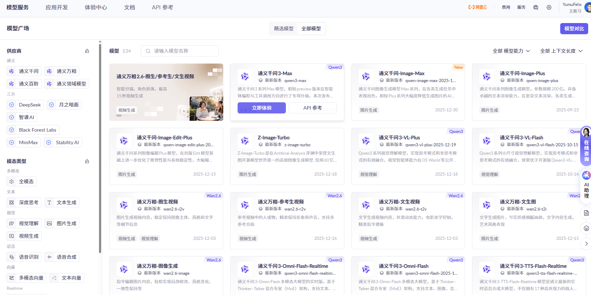This screenshot has width=591, height=295.
Task: Click the document icon in right floating bar
Action: pos(586,213)
